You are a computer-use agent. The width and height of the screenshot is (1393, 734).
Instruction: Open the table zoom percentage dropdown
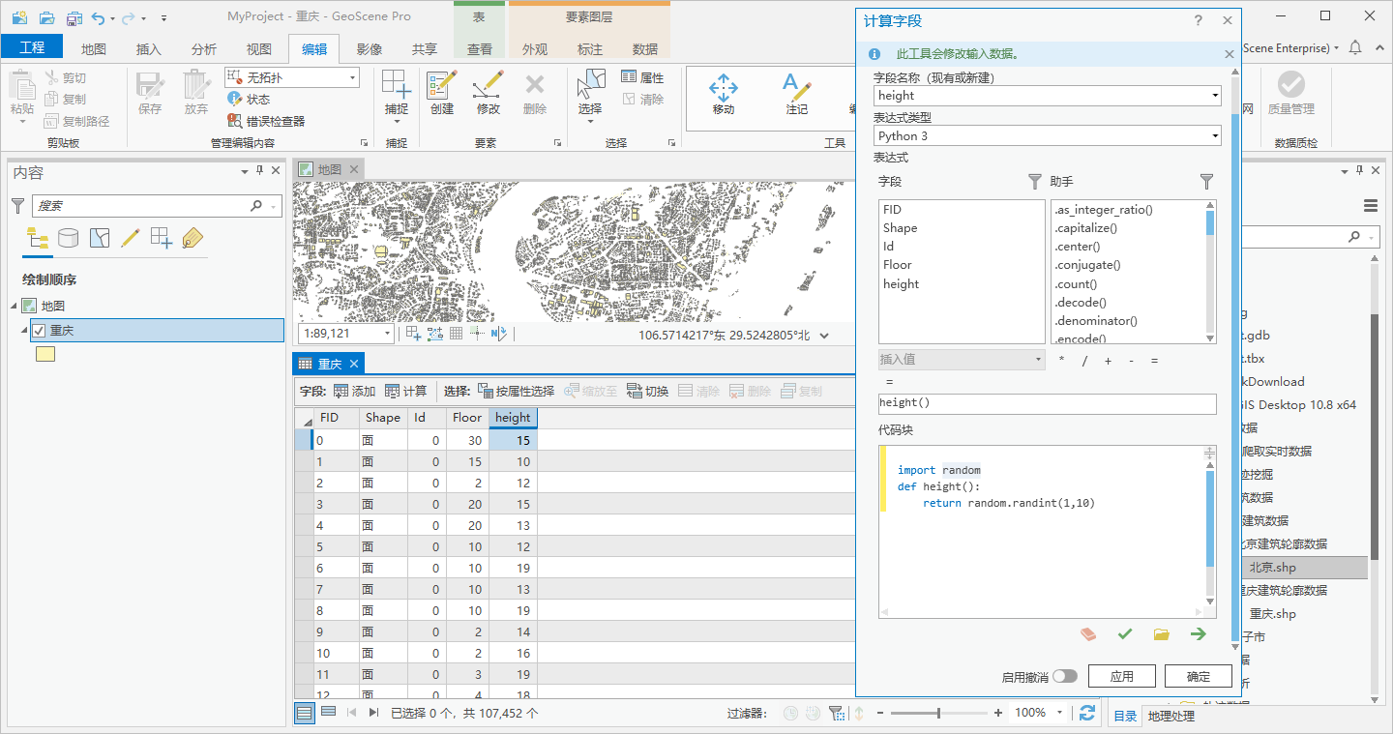tap(1060, 713)
